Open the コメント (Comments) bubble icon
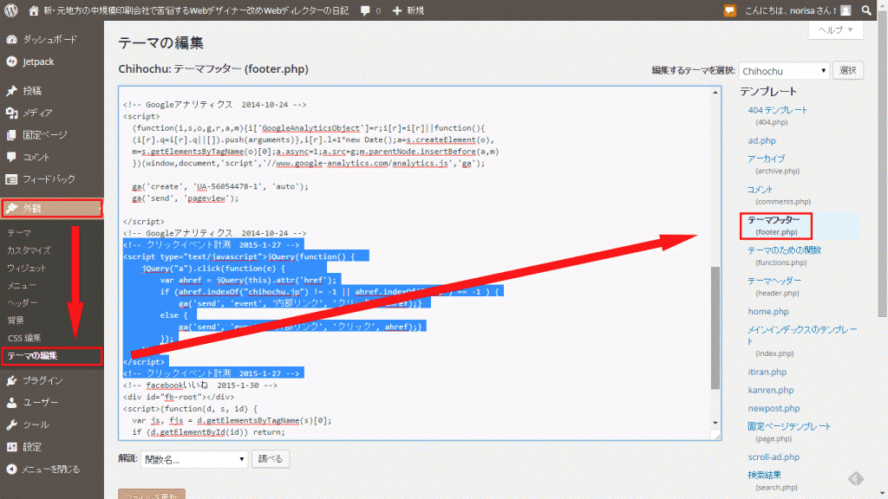The image size is (888, 499). click(x=12, y=156)
